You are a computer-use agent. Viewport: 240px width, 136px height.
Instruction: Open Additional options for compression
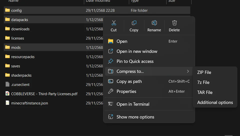[215, 102]
